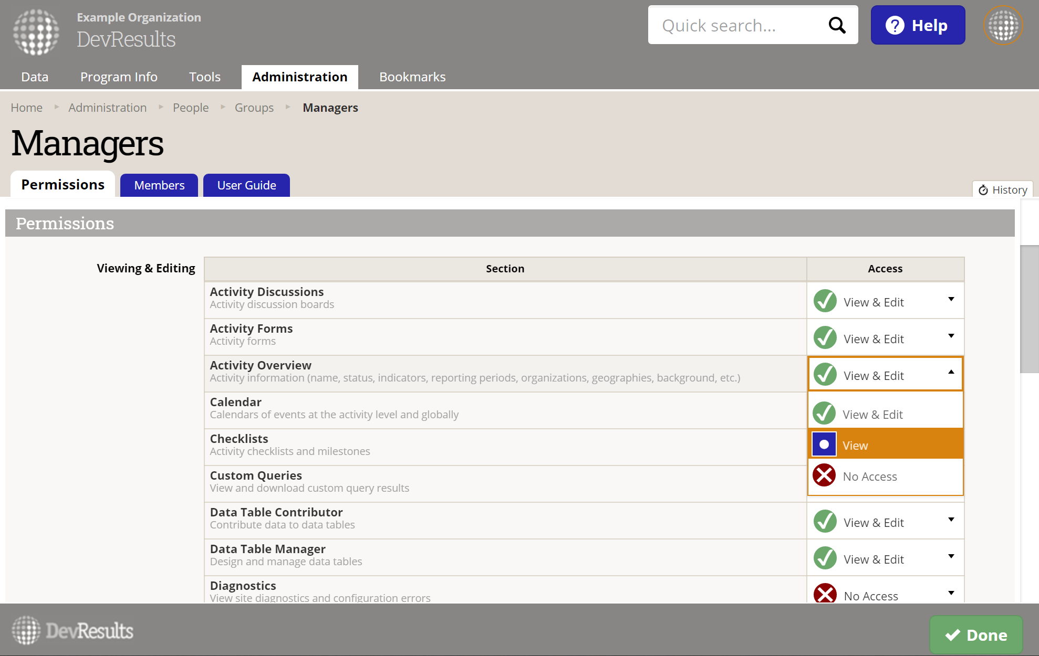Screen dimensions: 1039x656
Task: Click green check icon for Activity Forms
Action: coord(825,338)
